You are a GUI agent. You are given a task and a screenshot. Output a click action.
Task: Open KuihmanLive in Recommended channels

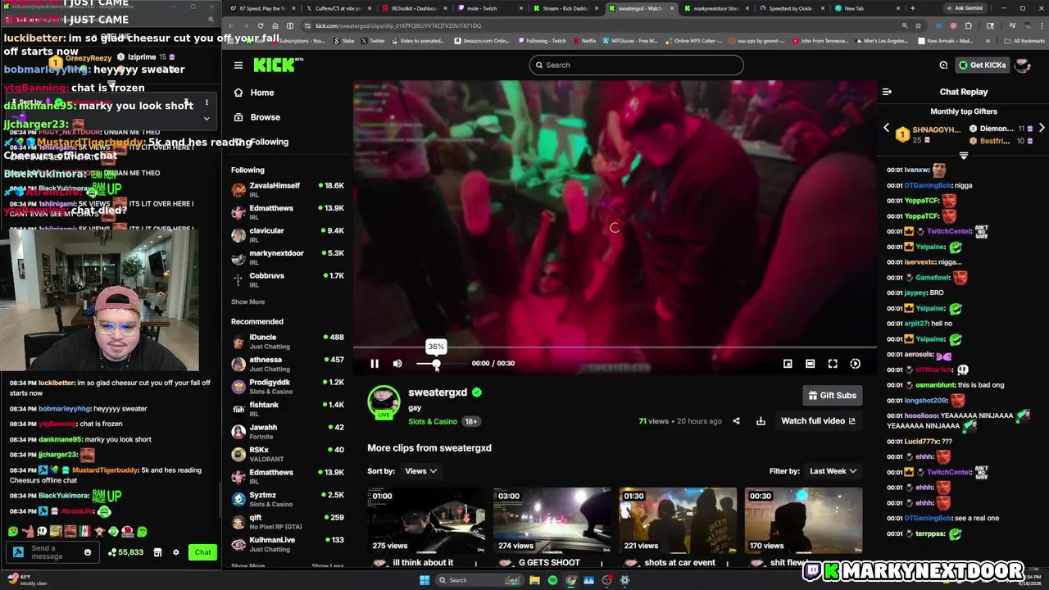coord(288,544)
